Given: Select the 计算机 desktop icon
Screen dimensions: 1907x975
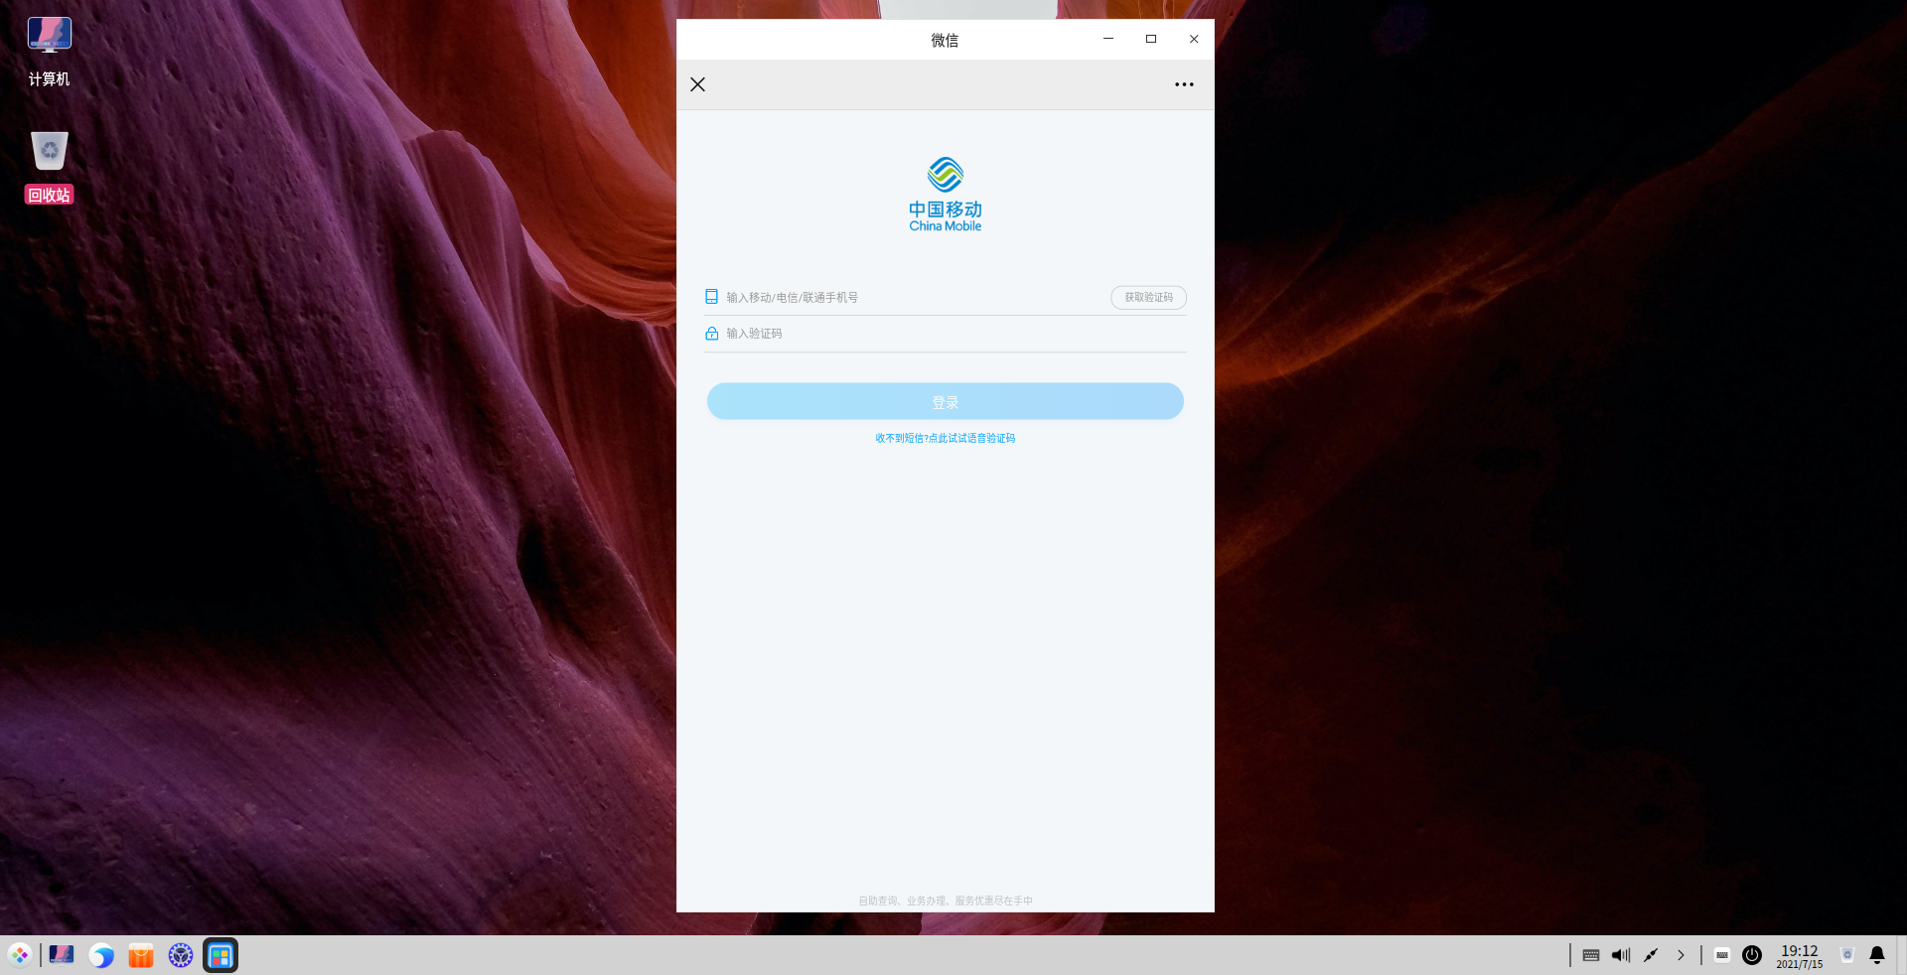Looking at the screenshot, I should pos(49,52).
